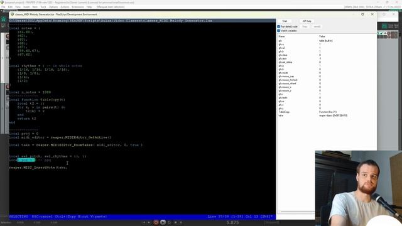402x226 pixels.
Task: Click the Line/Col status in editor status bar
Action: click(240, 217)
